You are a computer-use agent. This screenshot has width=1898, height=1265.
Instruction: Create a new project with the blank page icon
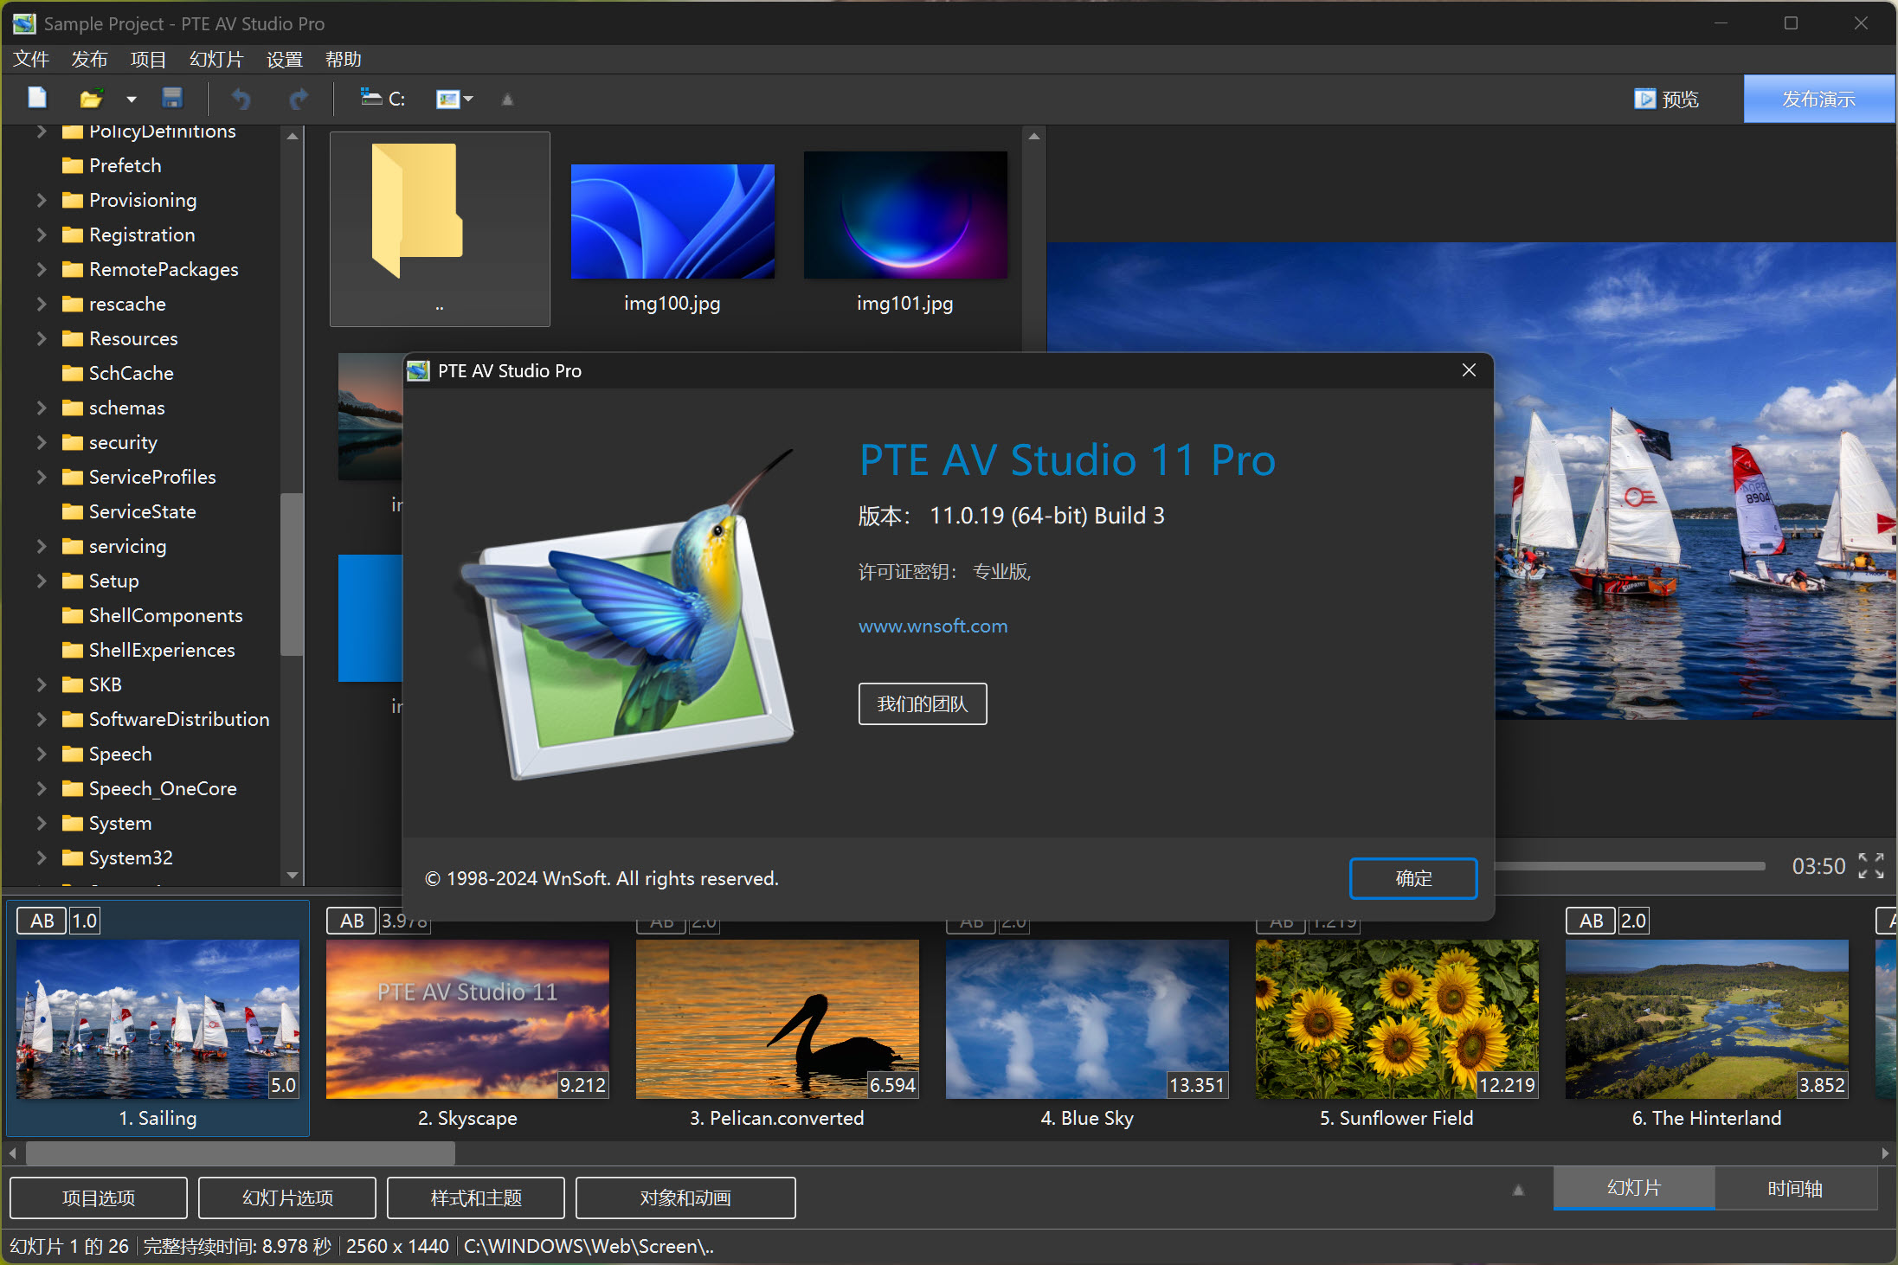37,98
